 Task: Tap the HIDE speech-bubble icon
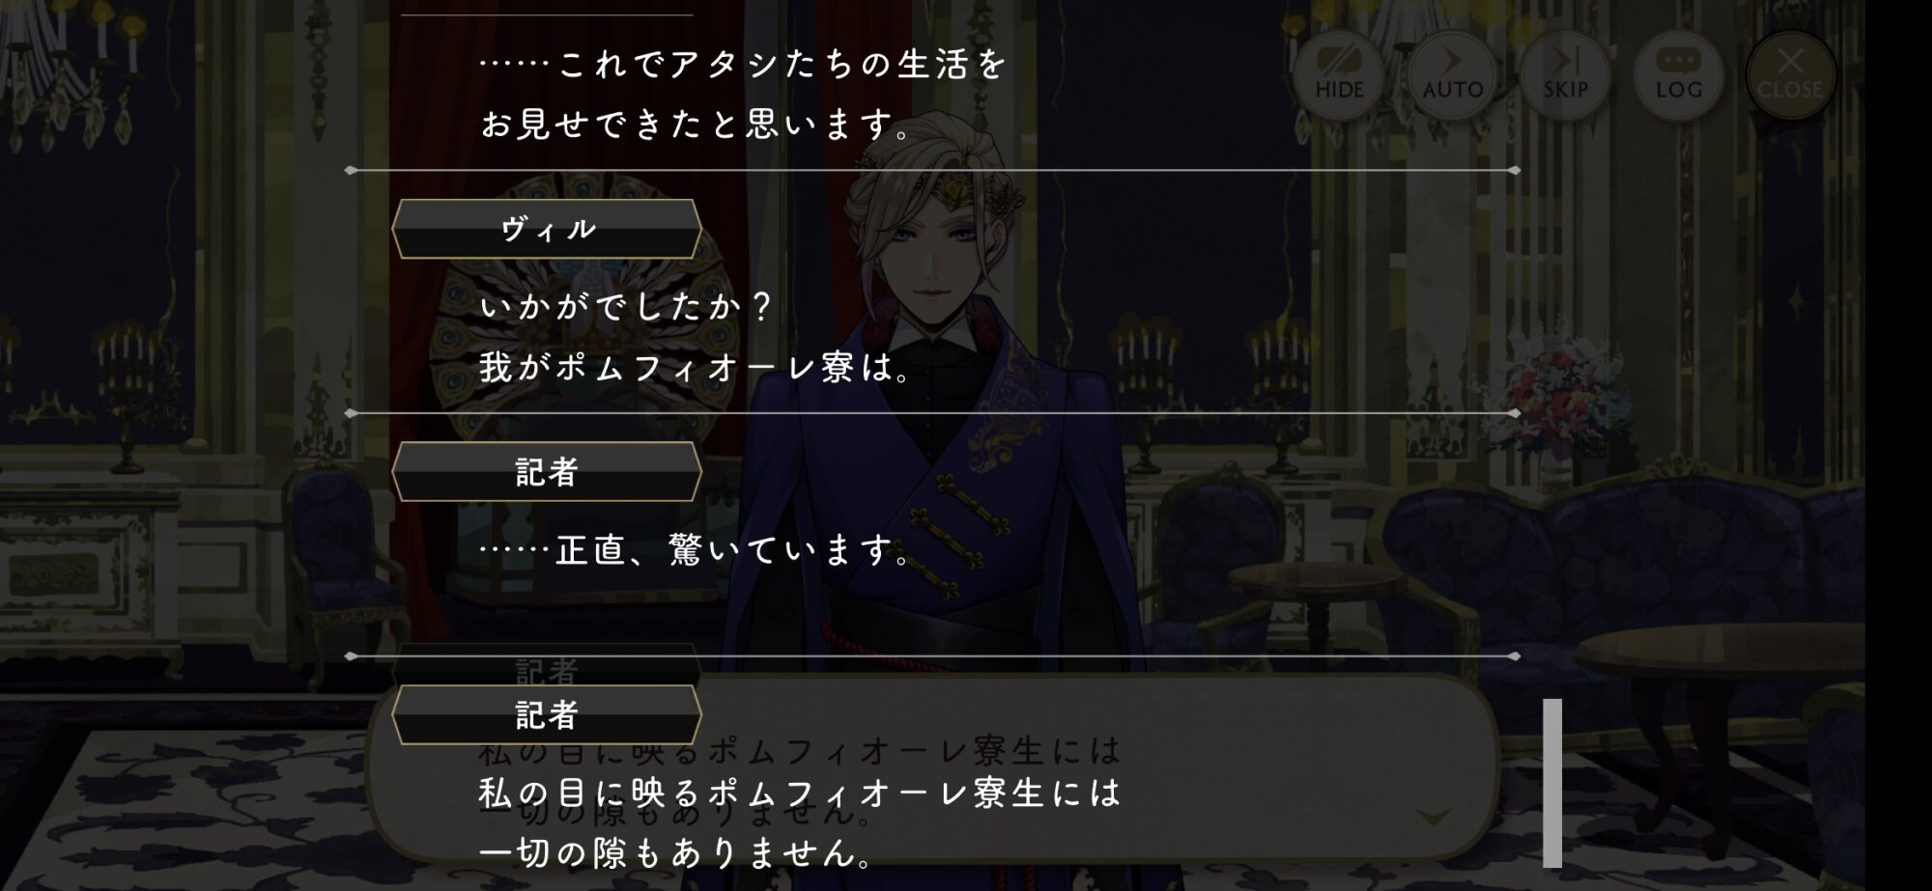tap(1340, 74)
